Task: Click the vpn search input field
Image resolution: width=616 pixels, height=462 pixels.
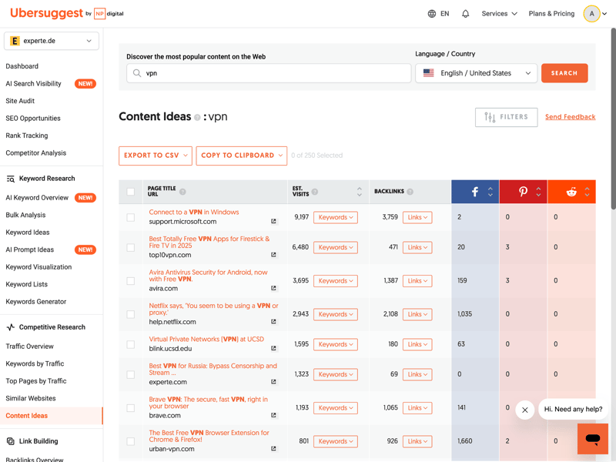Action: [x=269, y=73]
